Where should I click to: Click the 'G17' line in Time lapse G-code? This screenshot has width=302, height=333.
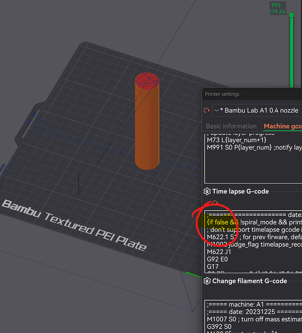(x=213, y=267)
